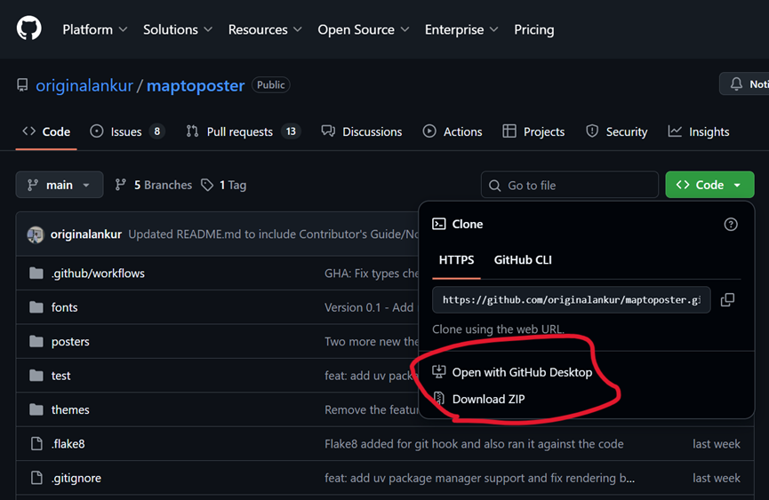
Task: Open the .github/workflows folder
Action: point(98,274)
